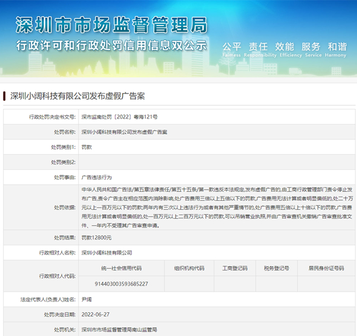The height and width of the screenshot is (336, 357).
Task: Click the credit code 914403003593685227
Action: click(x=121, y=284)
